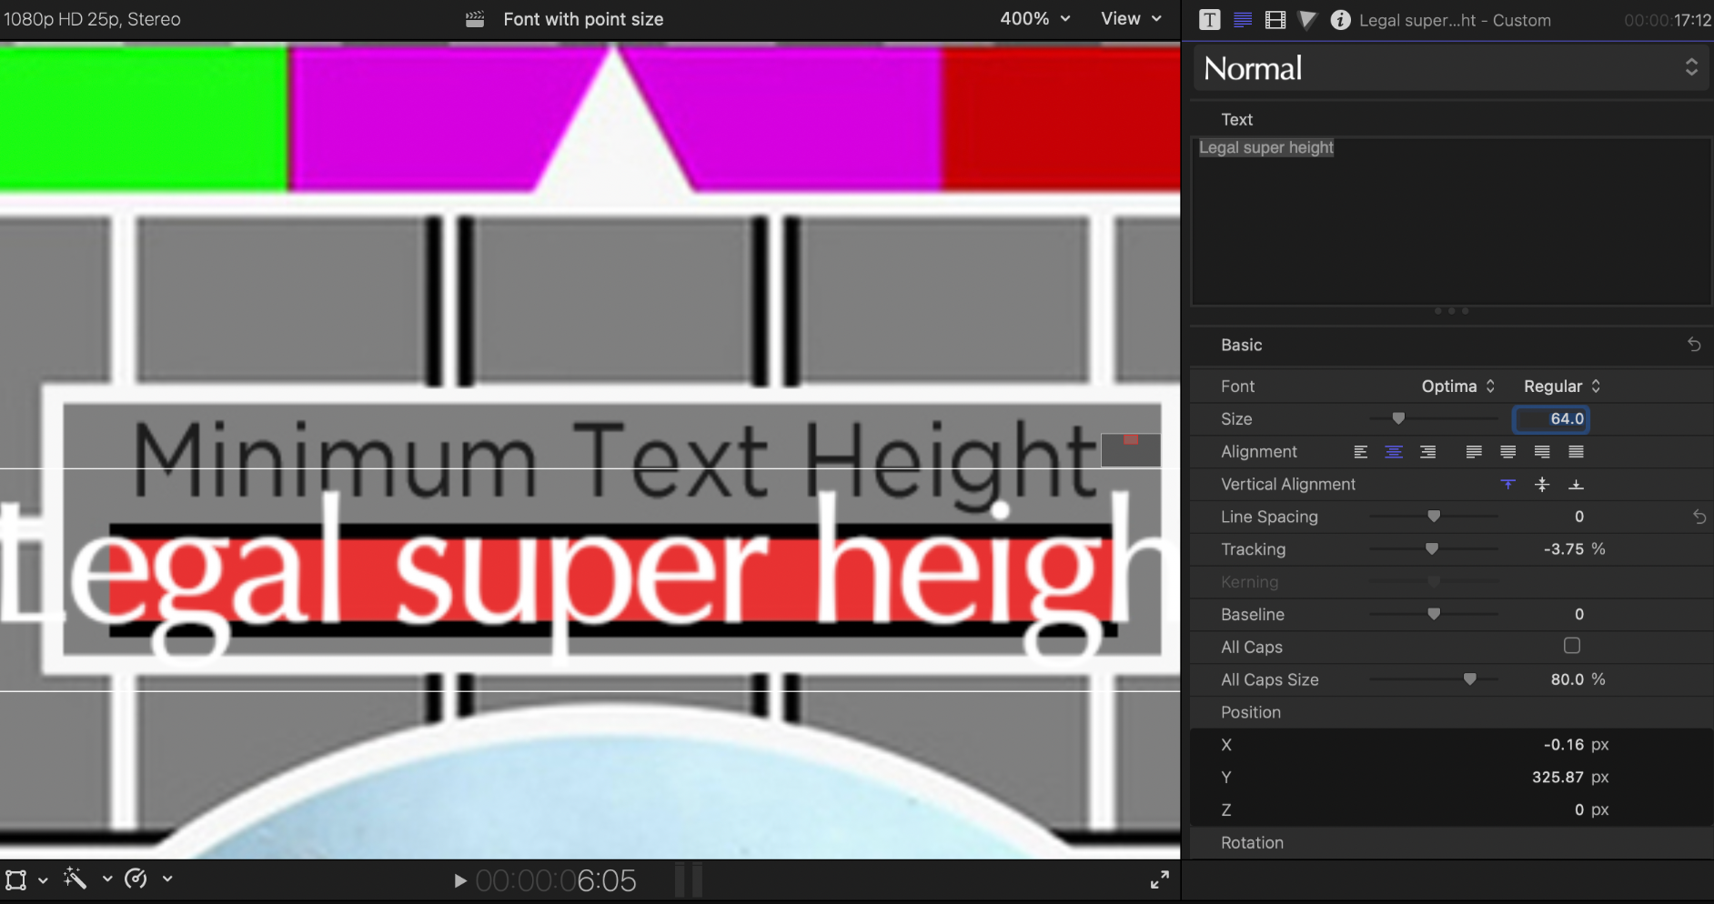Open the Text inspector tab icon
This screenshot has height=904, width=1714.
(1209, 20)
